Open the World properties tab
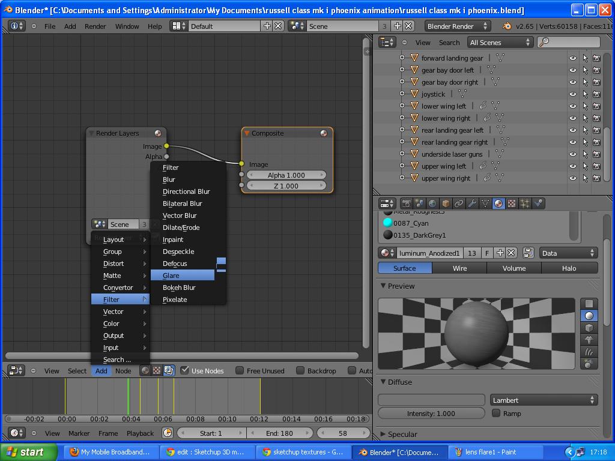Screen dimensions: 615x461 pyautogui.click(x=432, y=203)
